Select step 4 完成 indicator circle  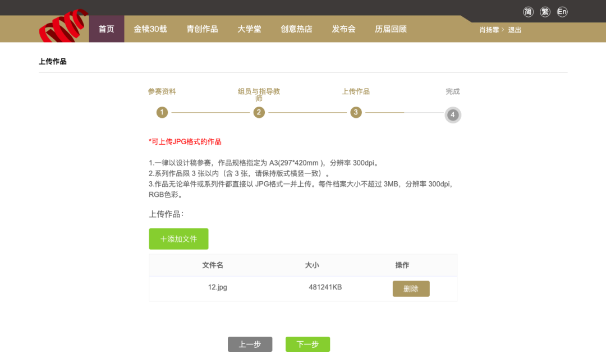point(453,115)
